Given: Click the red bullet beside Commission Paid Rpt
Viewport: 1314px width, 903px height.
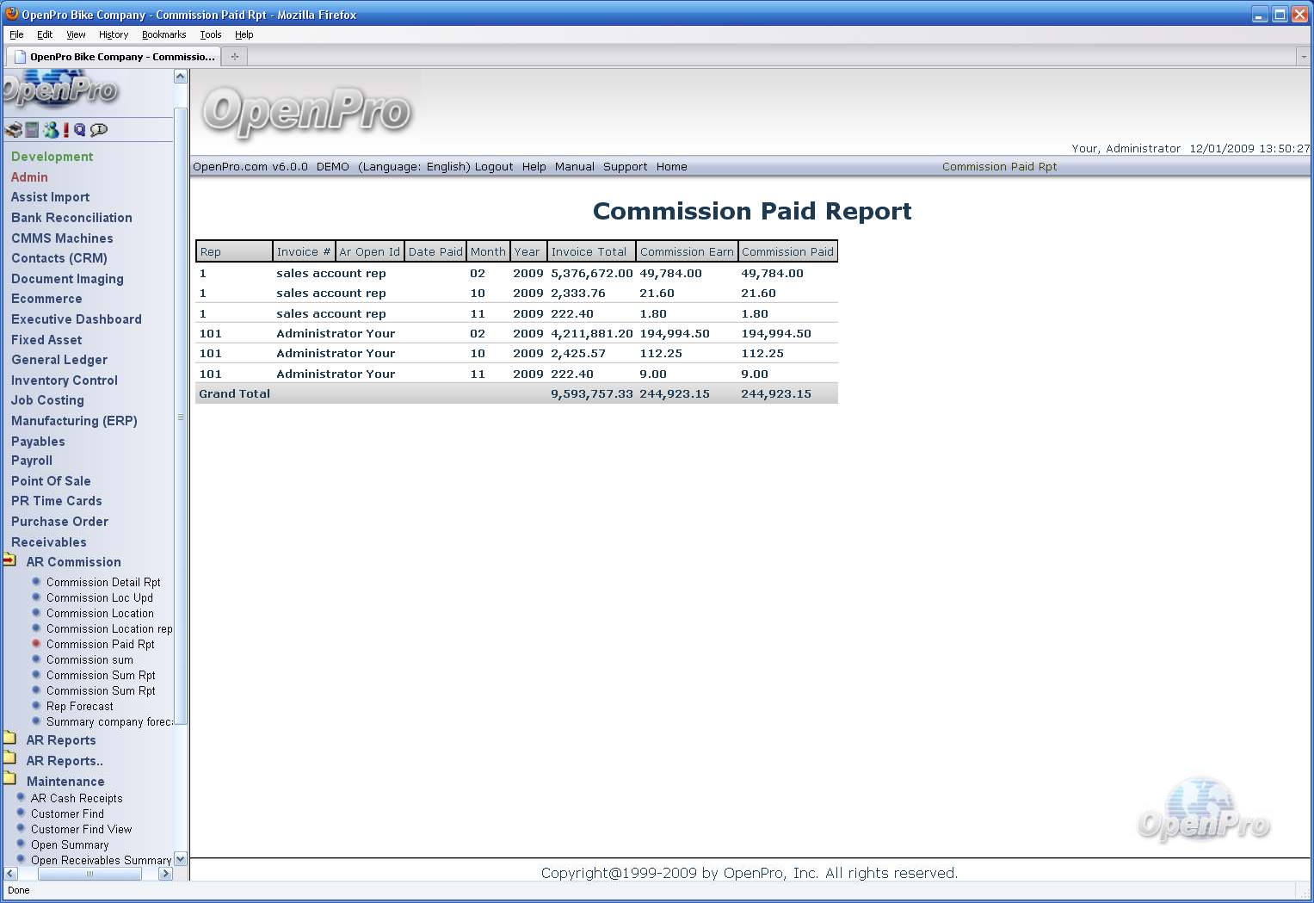Looking at the screenshot, I should pos(36,644).
